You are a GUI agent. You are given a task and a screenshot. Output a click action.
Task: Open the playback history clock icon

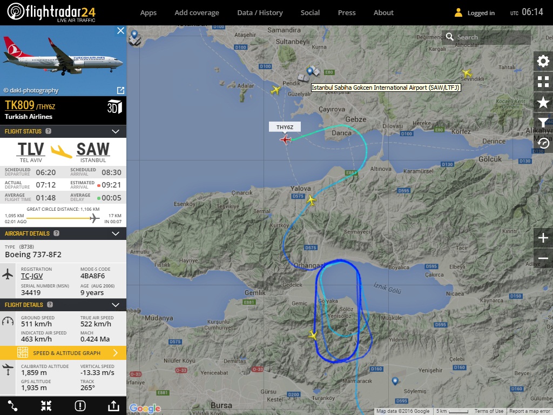click(x=543, y=143)
